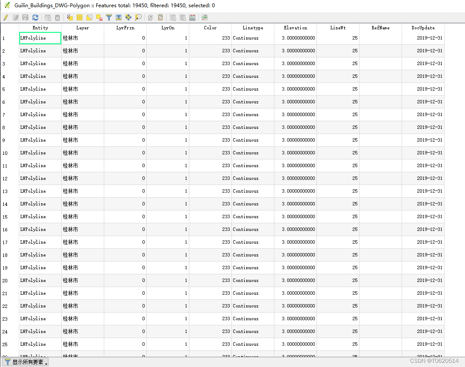Click the highlighted LWPolyline cell in row 1
This screenshot has height=367, width=465.
coord(40,38)
